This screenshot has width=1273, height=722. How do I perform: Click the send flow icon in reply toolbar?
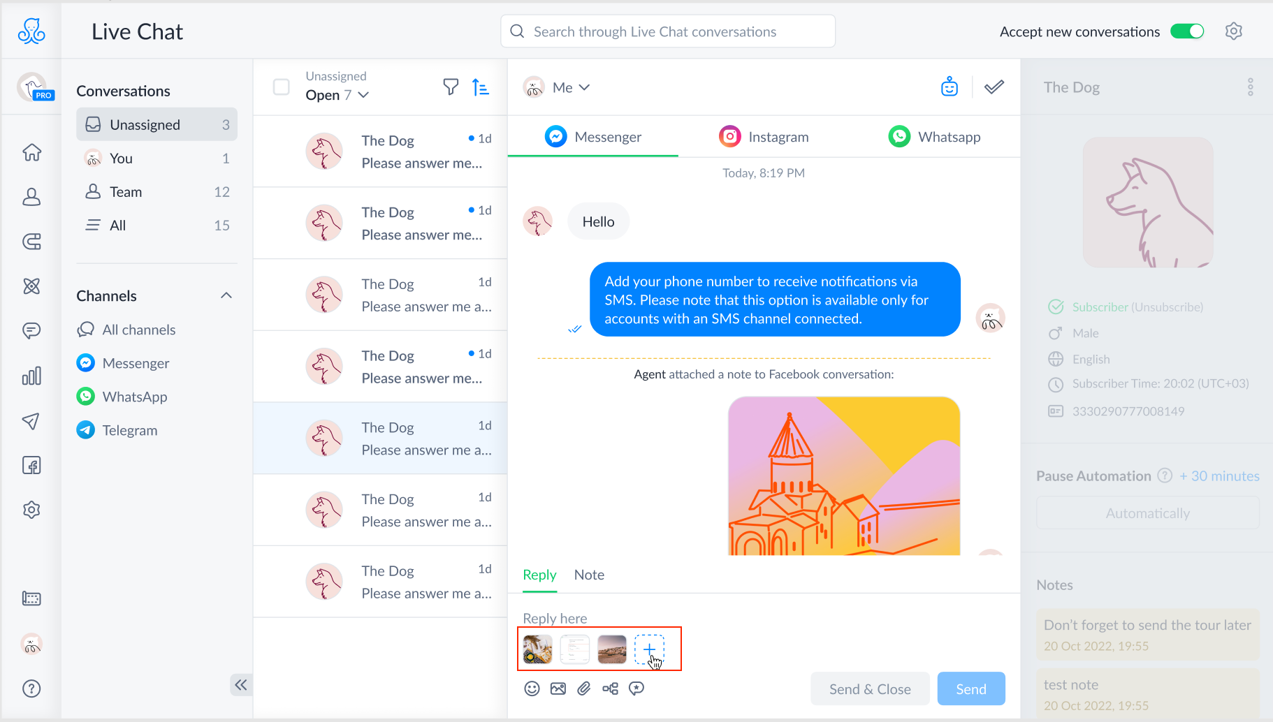(610, 689)
